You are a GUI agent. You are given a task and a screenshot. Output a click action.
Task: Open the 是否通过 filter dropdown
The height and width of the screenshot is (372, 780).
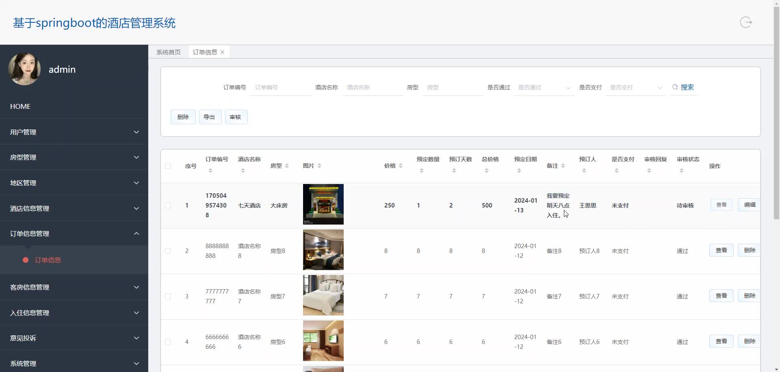click(544, 88)
